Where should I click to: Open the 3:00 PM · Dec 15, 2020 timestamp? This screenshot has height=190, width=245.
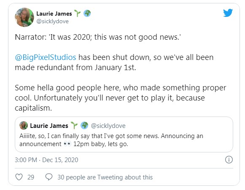pos(46,160)
